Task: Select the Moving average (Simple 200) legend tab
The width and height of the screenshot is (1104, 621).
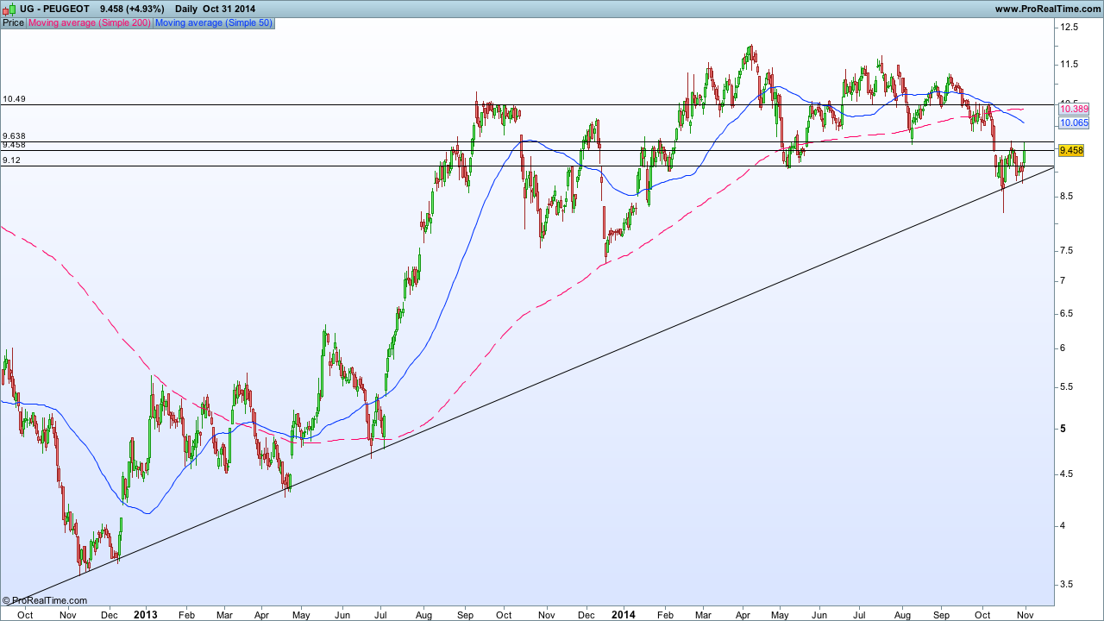Action: pyautogui.click(x=90, y=23)
